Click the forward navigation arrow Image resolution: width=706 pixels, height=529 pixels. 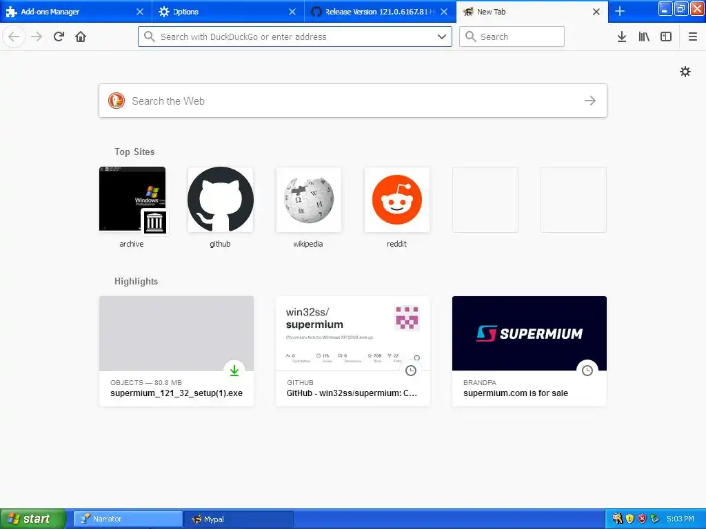coord(37,37)
